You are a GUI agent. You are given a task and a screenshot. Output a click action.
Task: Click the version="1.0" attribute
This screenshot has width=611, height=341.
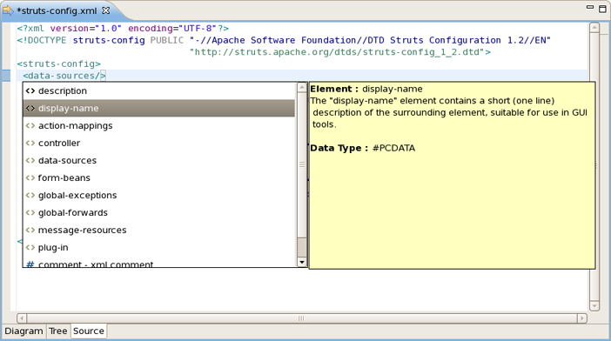pos(85,29)
